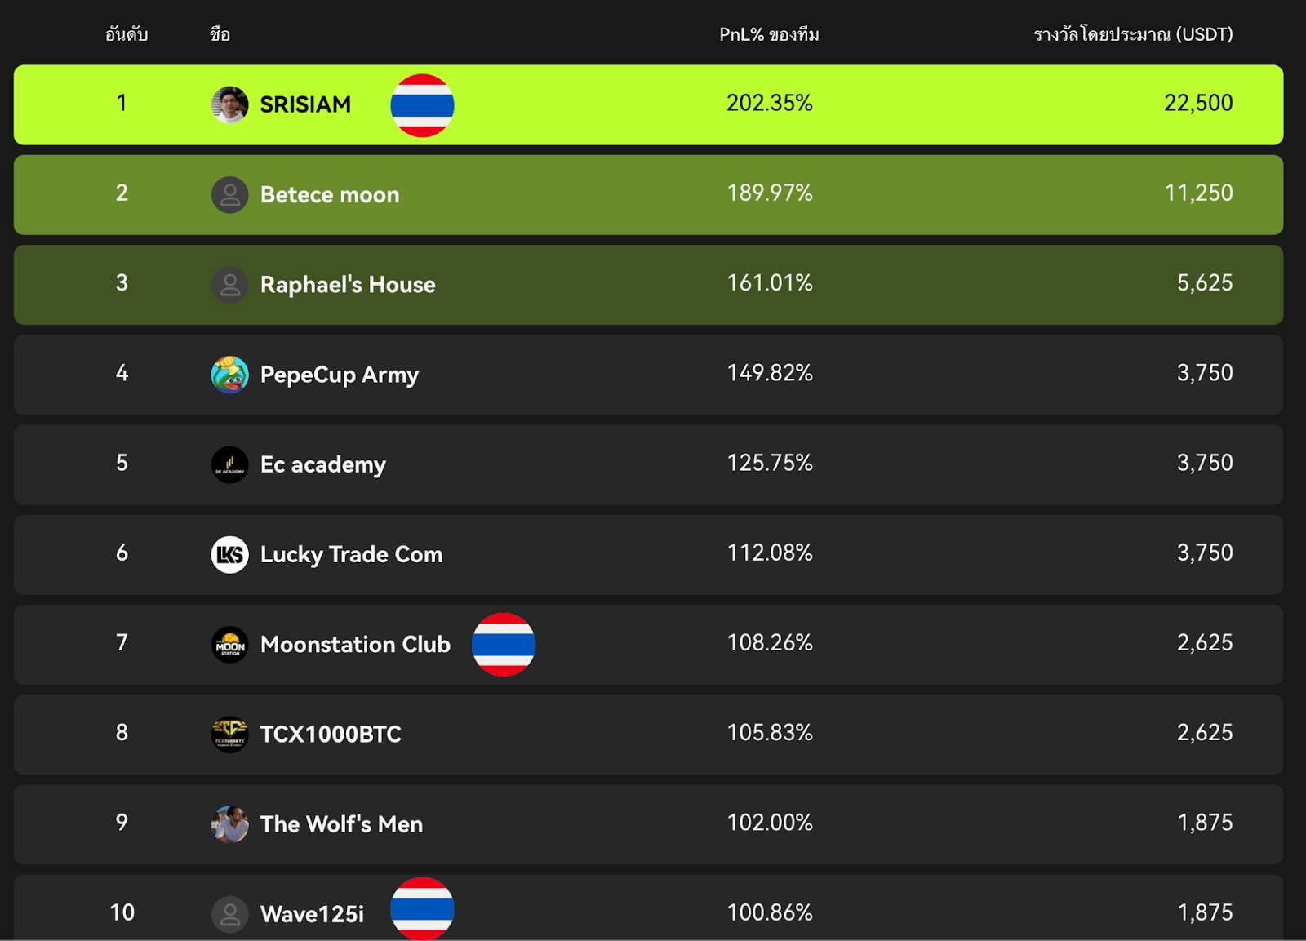The height and width of the screenshot is (941, 1306).
Task: Click The Wolf's Men team photo
Action: (x=230, y=824)
